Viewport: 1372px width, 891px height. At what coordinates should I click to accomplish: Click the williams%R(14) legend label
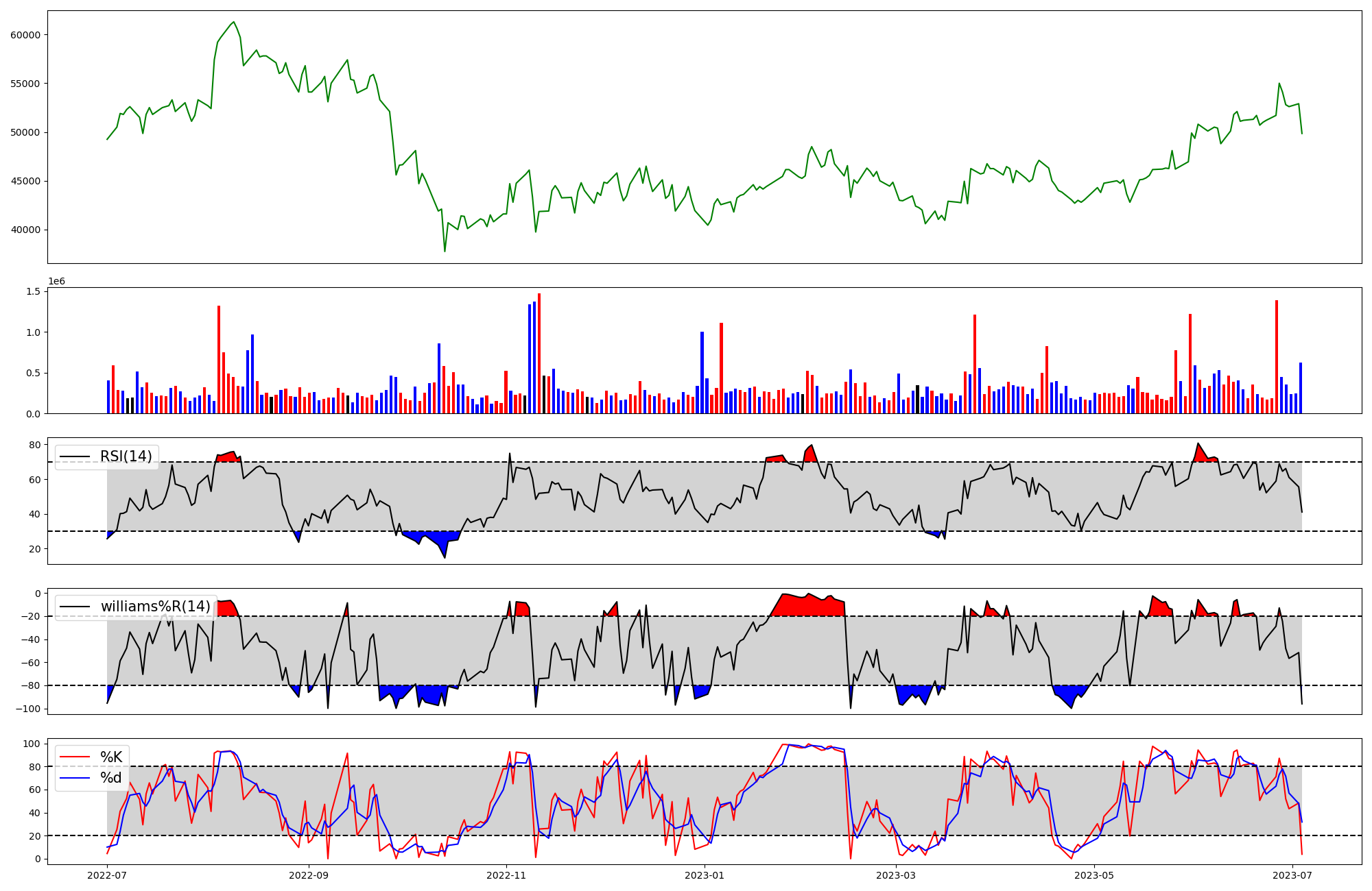[155, 607]
